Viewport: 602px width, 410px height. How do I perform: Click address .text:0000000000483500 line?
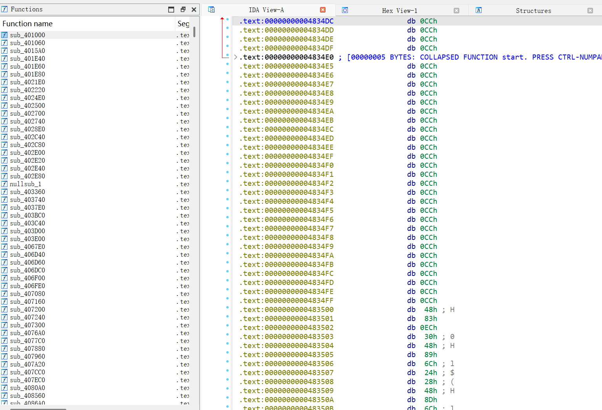pos(287,310)
